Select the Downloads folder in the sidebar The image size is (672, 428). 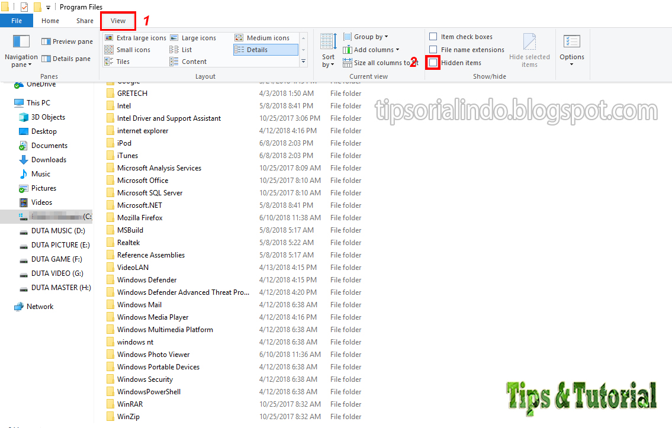pos(49,159)
